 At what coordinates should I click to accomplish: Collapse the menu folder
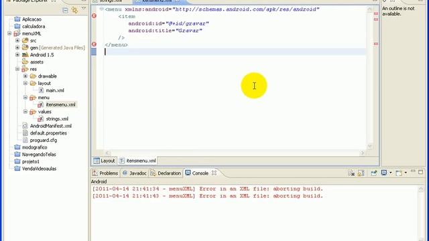tap(25, 97)
